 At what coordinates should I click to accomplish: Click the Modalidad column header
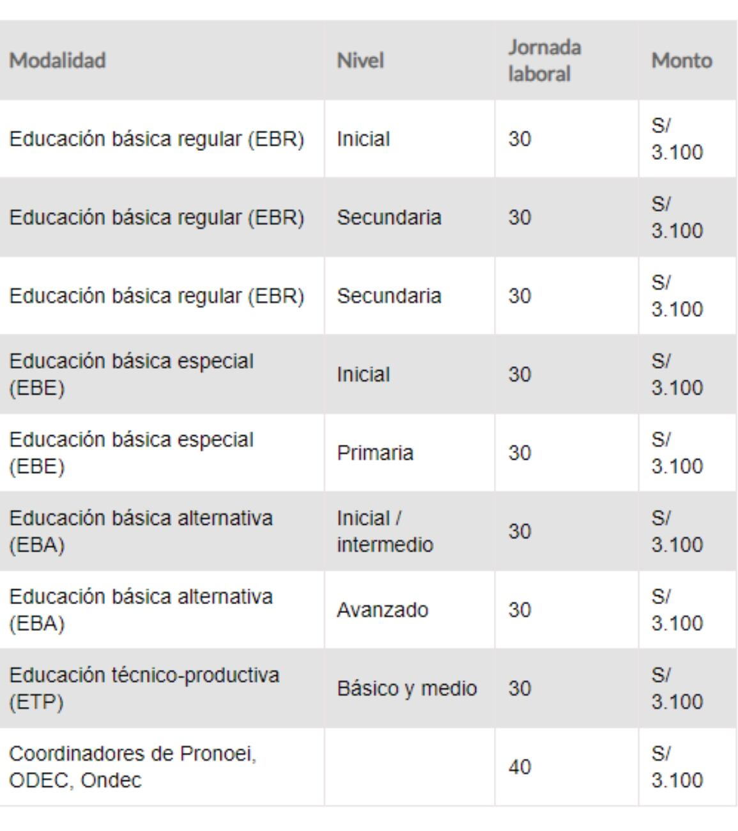(x=58, y=61)
